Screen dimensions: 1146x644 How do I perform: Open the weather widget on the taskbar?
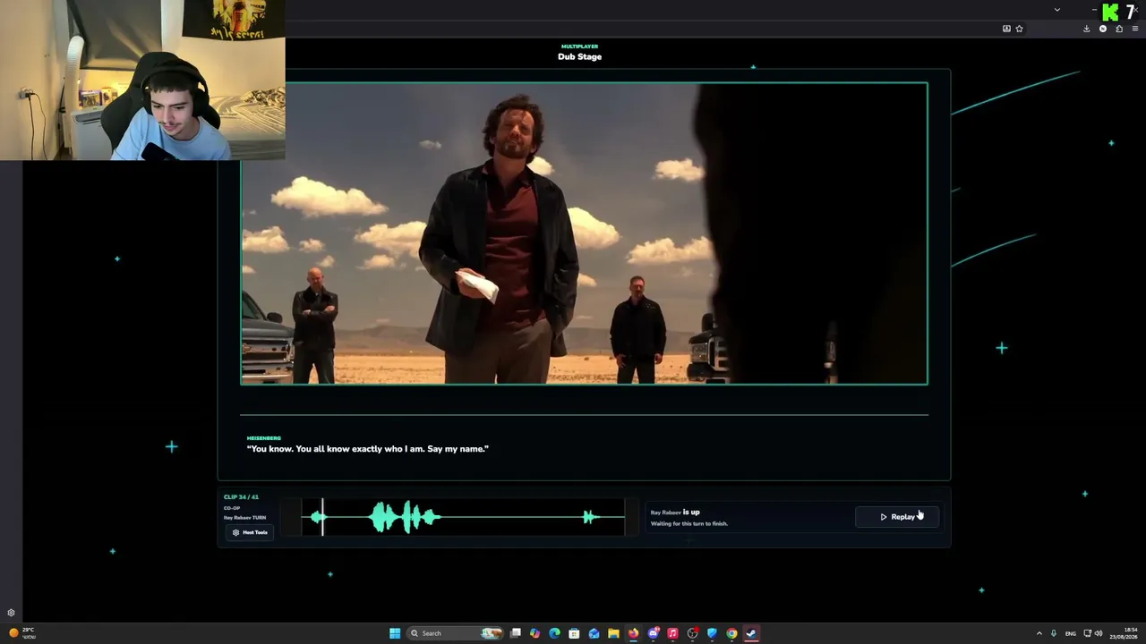click(x=21, y=633)
